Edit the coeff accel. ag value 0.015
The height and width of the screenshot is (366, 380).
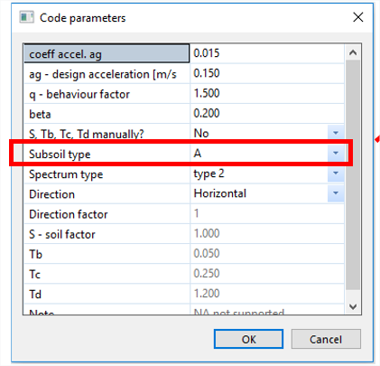click(267, 53)
